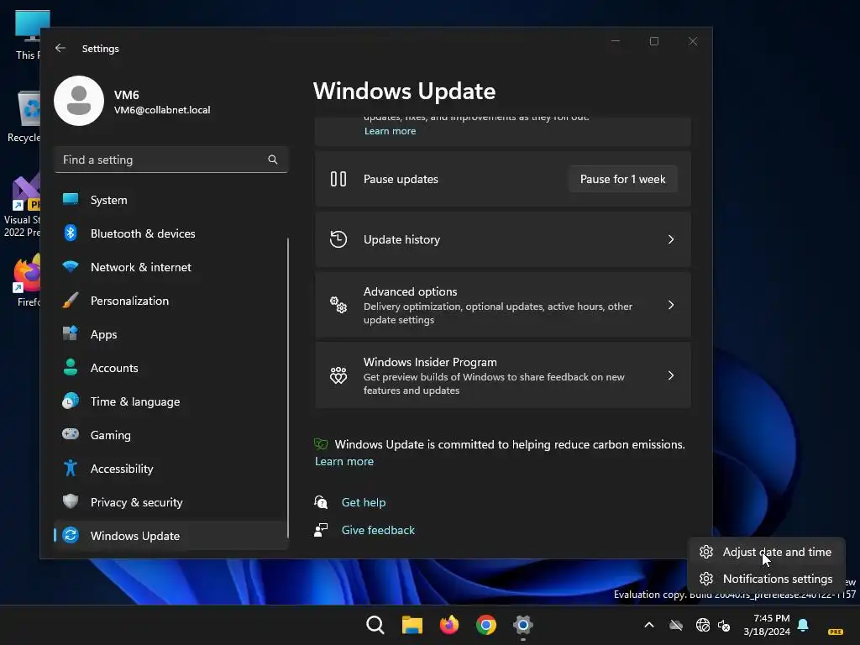
Task: Go back using the Settings back arrow
Action: click(60, 48)
